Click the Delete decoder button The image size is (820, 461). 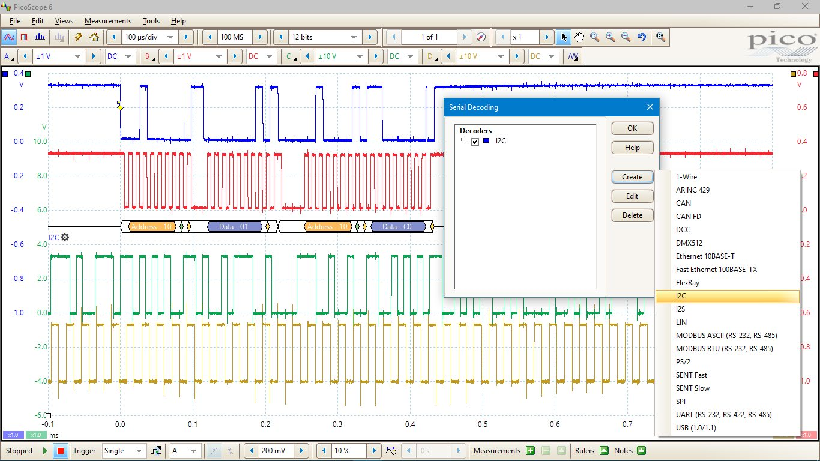[x=632, y=215]
